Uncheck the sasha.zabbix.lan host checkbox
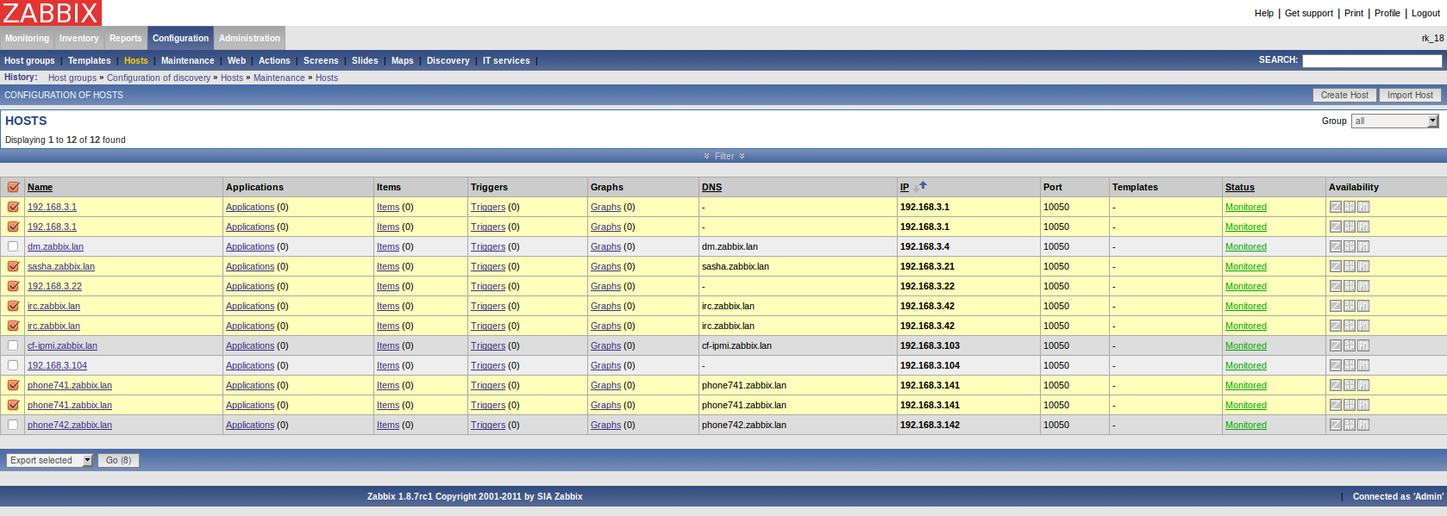 (13, 266)
